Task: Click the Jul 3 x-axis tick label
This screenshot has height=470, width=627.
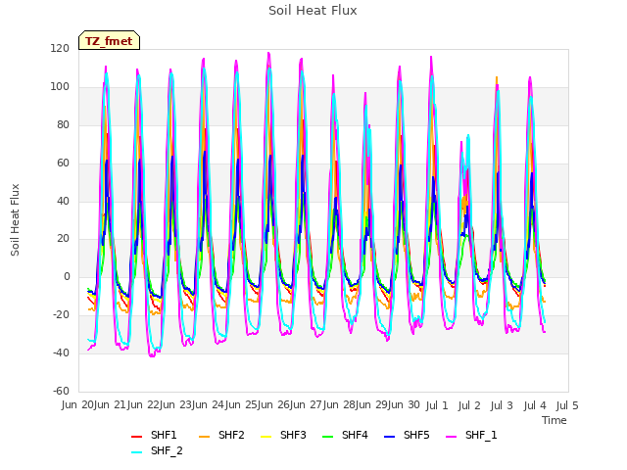Action: pos(502,405)
